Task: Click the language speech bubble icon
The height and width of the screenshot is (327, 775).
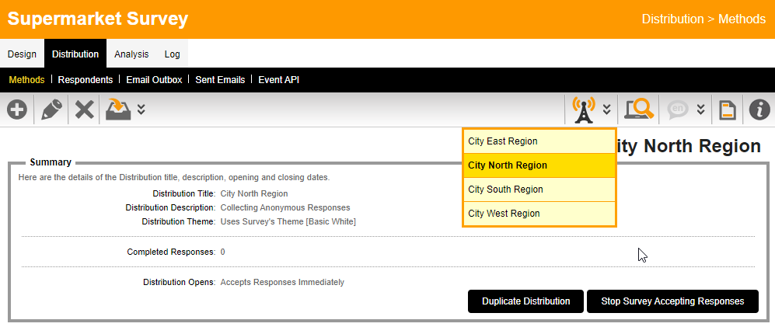Action: [x=678, y=110]
